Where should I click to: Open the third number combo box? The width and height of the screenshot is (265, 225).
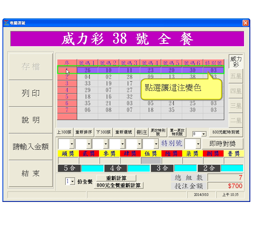[x=106, y=144]
